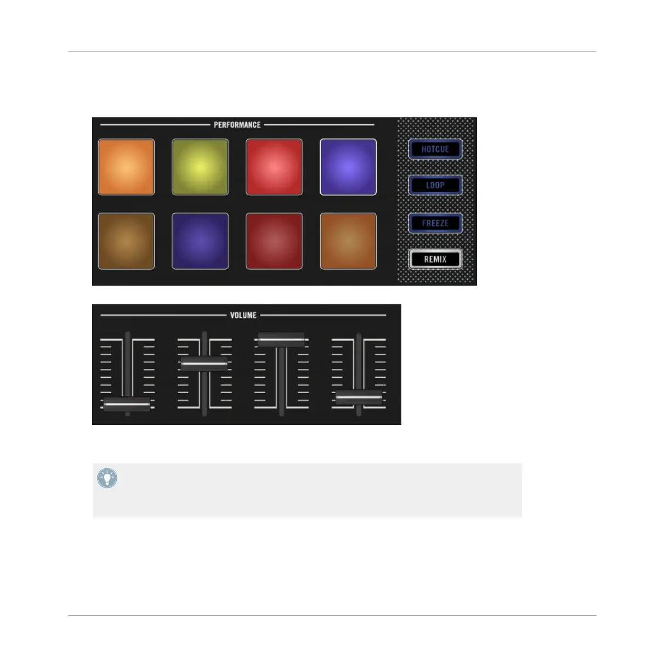The image size is (653, 653).
Task: Tap the brown bottom-left pad
Action: coord(126,241)
